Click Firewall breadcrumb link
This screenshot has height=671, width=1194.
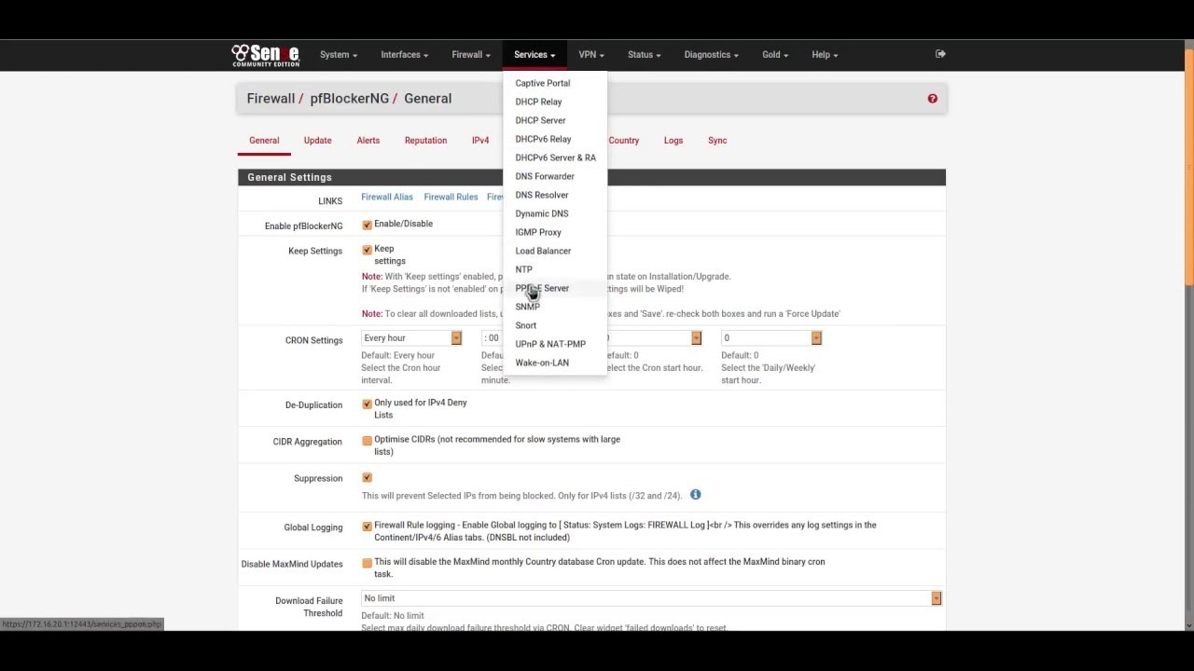point(271,98)
